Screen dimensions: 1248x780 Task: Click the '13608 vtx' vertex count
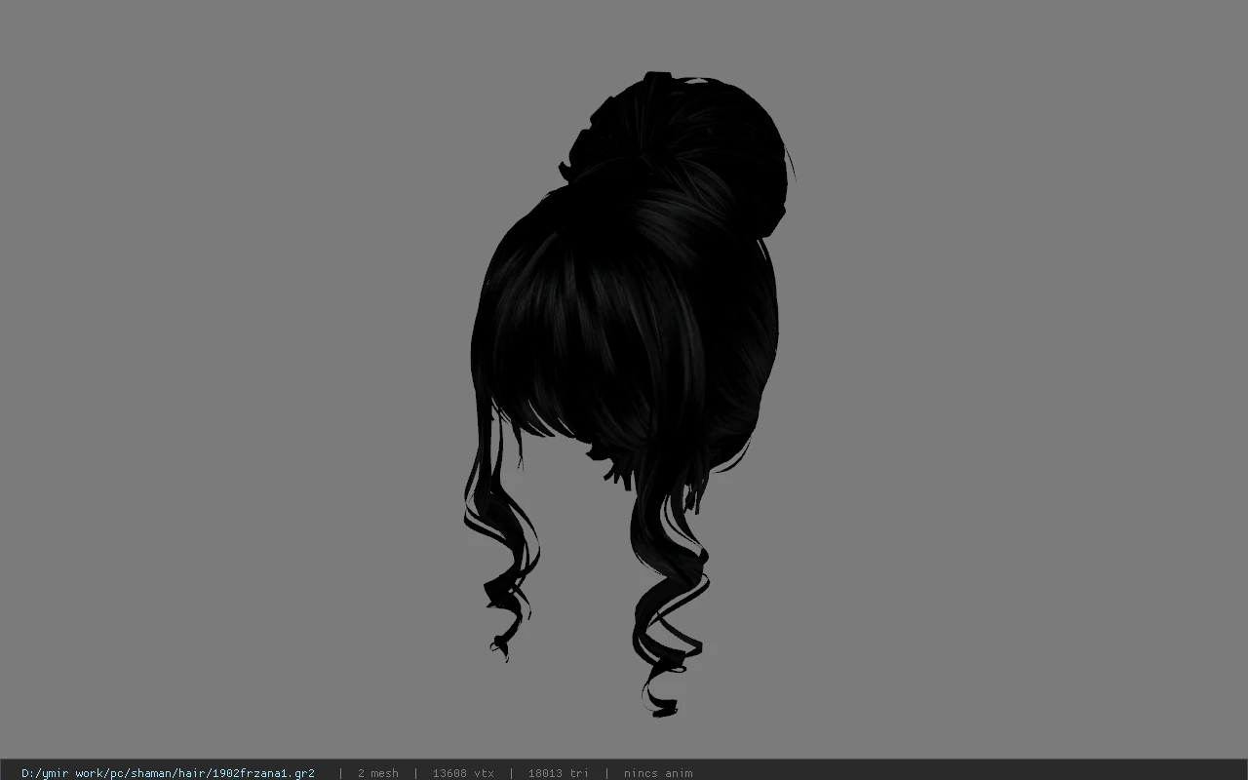pyautogui.click(x=463, y=773)
